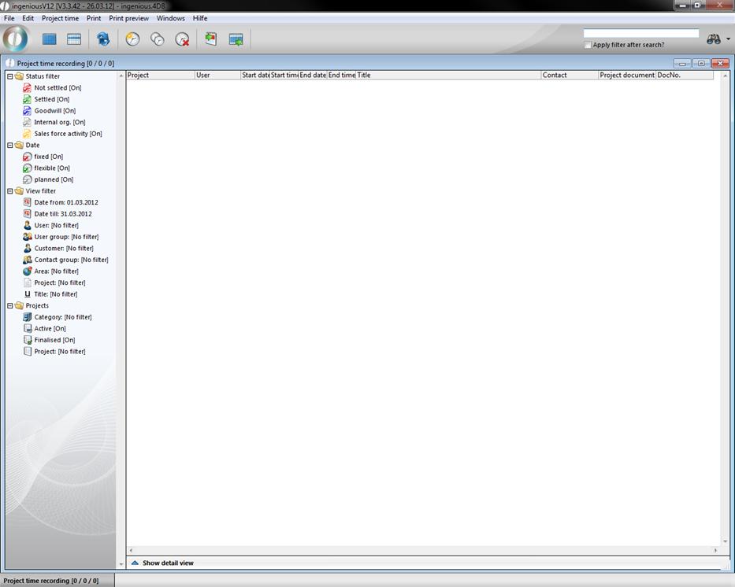735x587 pixels.
Task: Click the round ingenious logo button
Action: pos(15,39)
